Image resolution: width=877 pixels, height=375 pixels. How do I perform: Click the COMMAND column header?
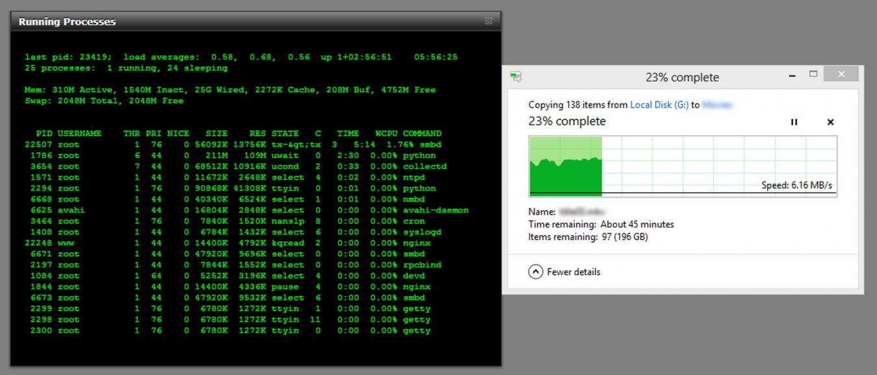coord(422,134)
